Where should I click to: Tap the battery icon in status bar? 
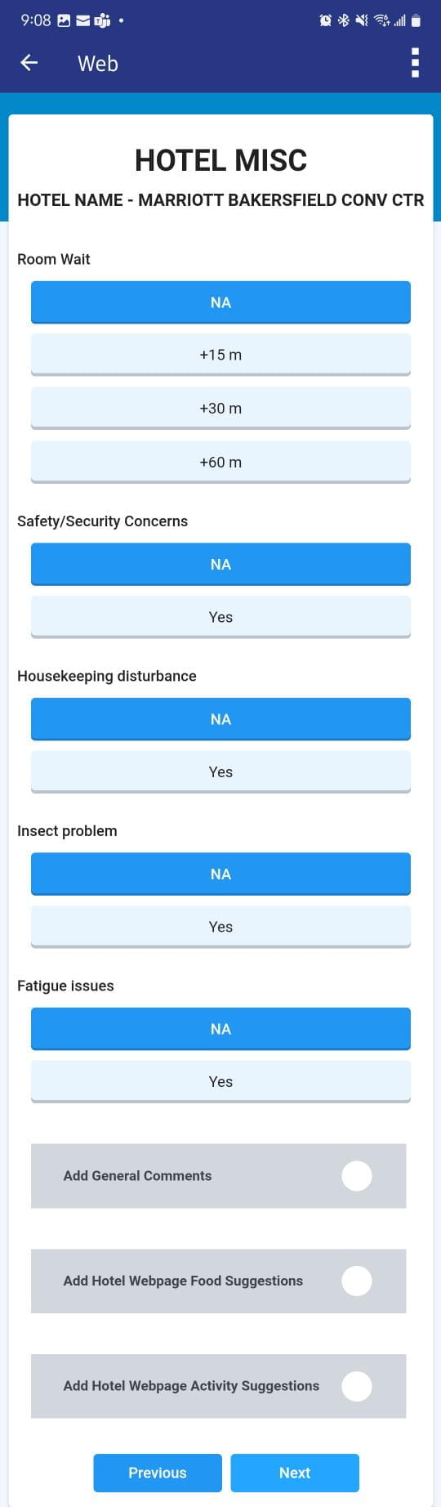click(416, 20)
